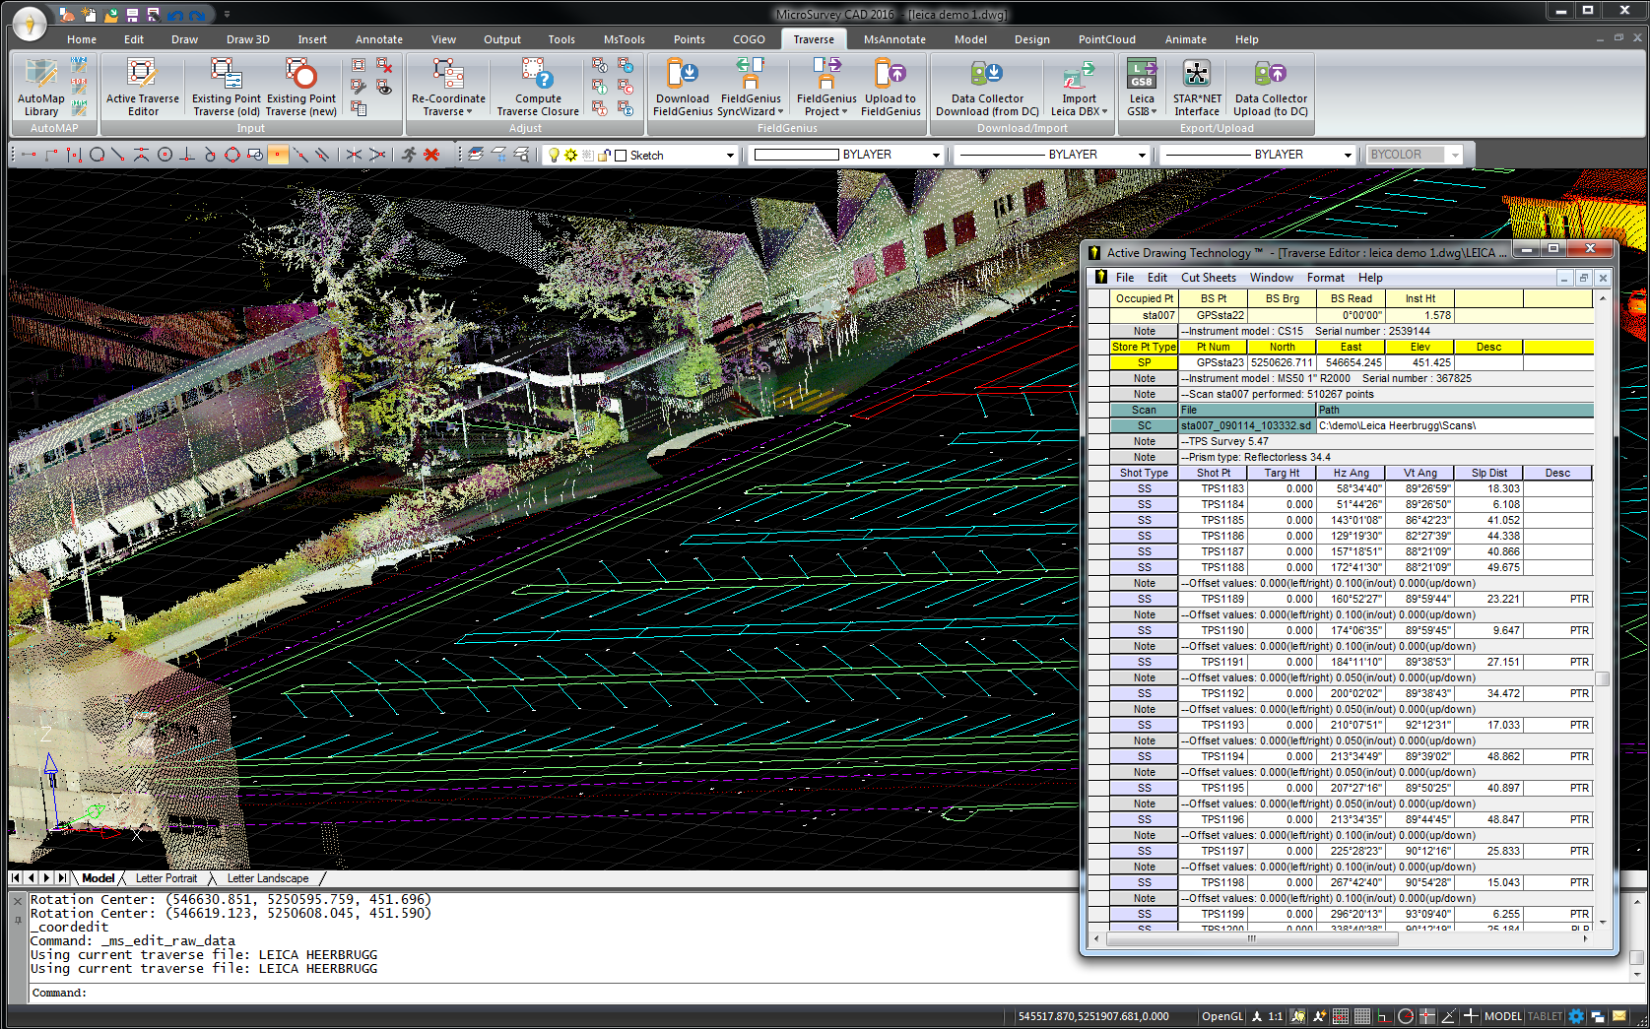Open the Sketch layer dropdown
The image size is (1650, 1029).
point(730,156)
